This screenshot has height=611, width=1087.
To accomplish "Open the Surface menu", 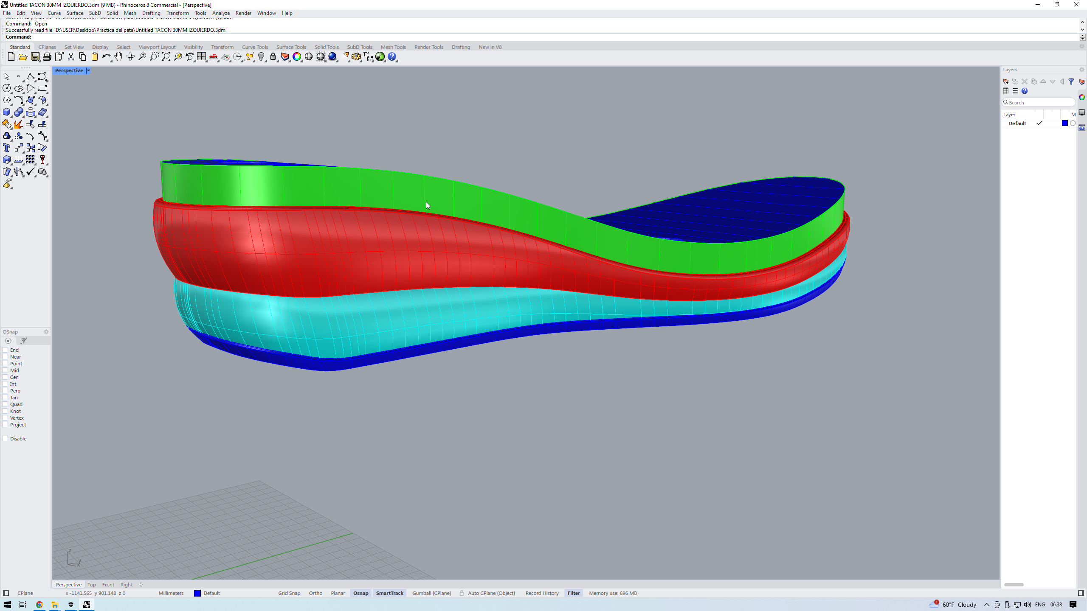I will 75,13.
